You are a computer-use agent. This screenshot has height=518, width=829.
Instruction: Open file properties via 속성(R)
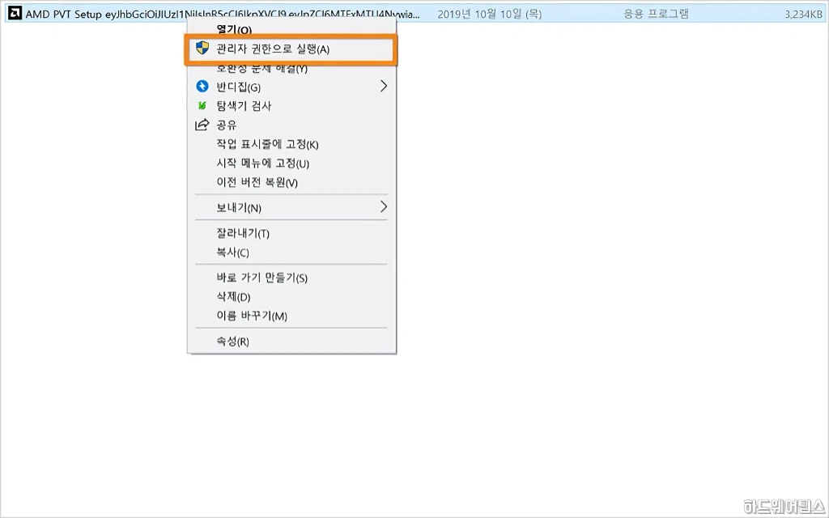pyautogui.click(x=232, y=341)
